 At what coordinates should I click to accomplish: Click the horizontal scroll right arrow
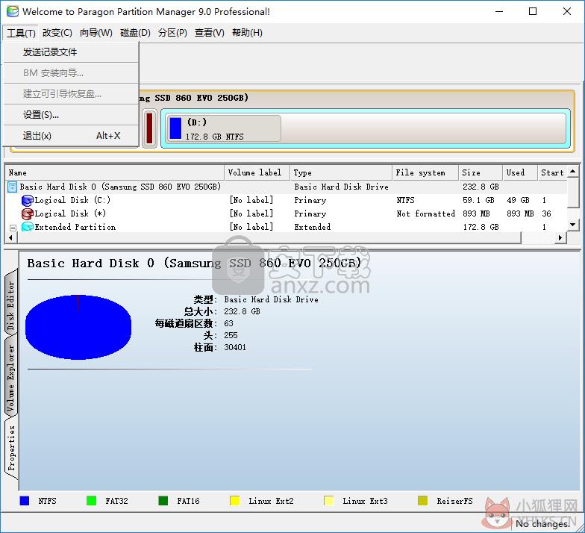pos(560,237)
